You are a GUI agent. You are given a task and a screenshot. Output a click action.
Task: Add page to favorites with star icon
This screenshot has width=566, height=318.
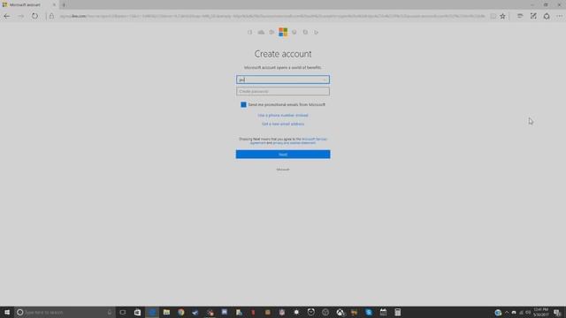click(x=502, y=16)
